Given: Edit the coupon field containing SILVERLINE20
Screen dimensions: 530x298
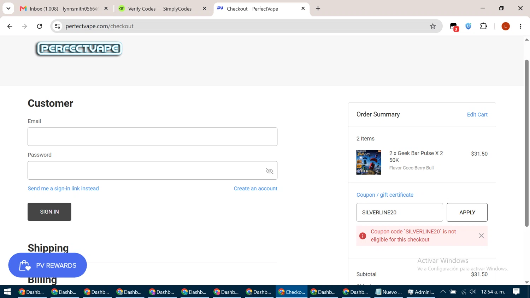Looking at the screenshot, I should 399,212.
